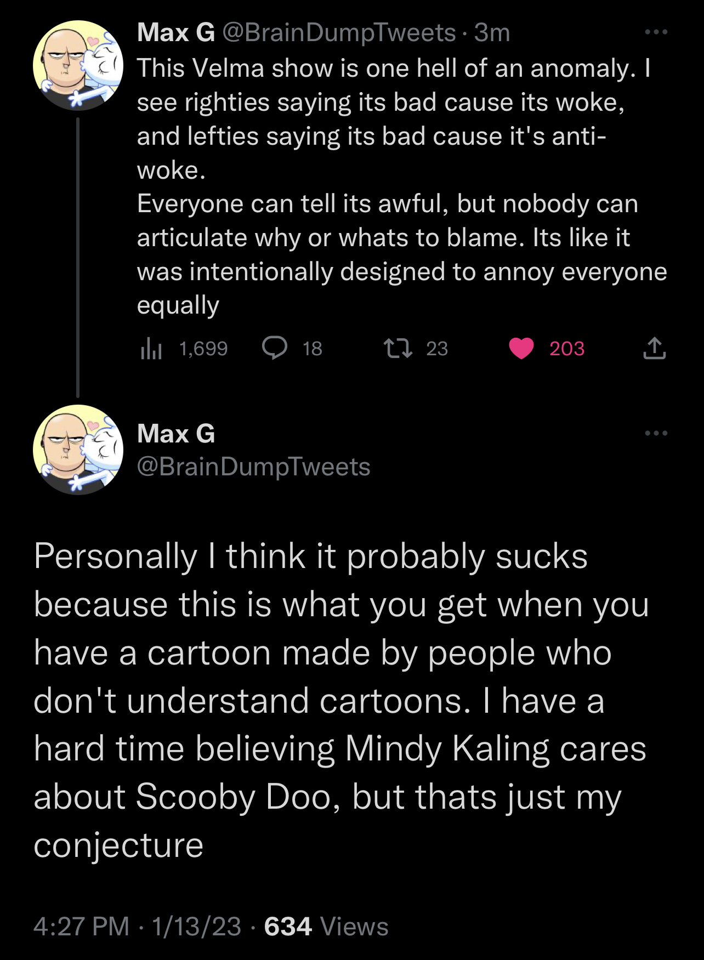The height and width of the screenshot is (960, 704).
Task: Open the 3m timestamp of the first tweet
Action: (x=492, y=33)
